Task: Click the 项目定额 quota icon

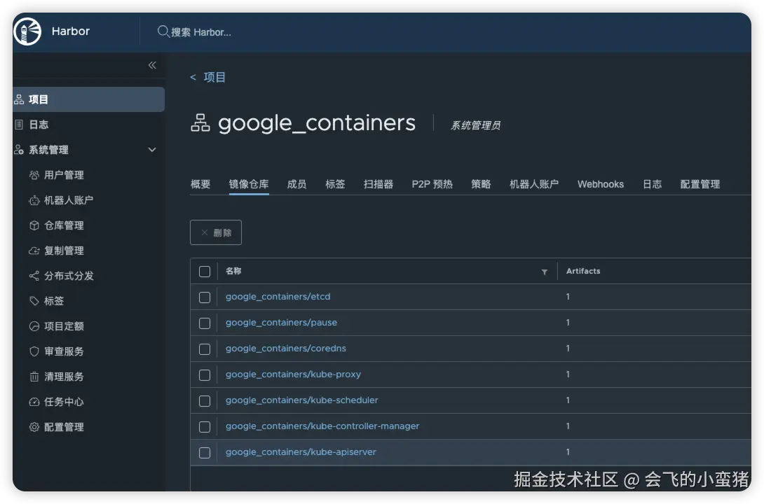Action: tap(34, 326)
